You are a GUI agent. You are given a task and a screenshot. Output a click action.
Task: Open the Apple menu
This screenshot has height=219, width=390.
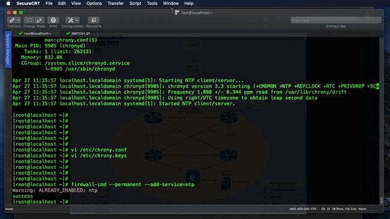point(8,4)
